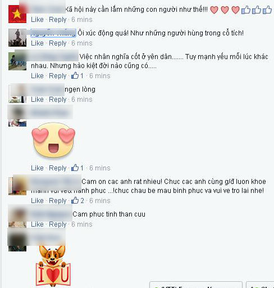The image size is (274, 288).
Task: Reply to the heart-eyes sticker comment
Action: pyautogui.click(x=58, y=168)
